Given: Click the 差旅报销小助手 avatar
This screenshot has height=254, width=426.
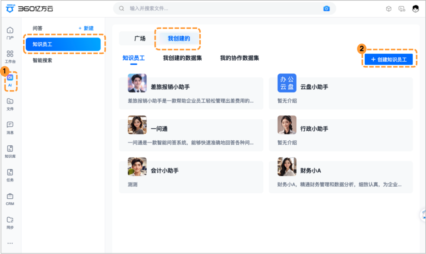Looking at the screenshot, I should [137, 83].
